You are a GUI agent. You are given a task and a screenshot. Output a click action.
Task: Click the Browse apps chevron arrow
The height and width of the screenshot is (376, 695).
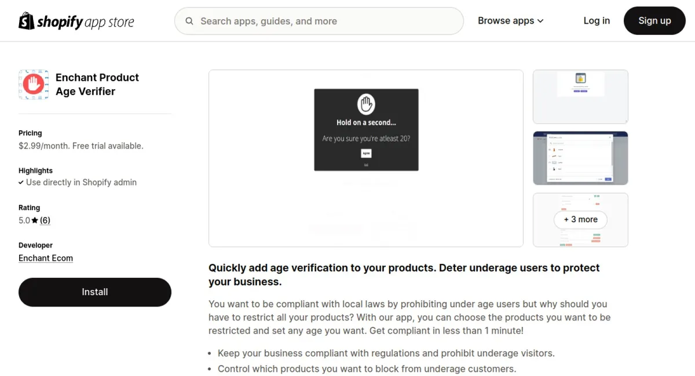[x=540, y=21]
